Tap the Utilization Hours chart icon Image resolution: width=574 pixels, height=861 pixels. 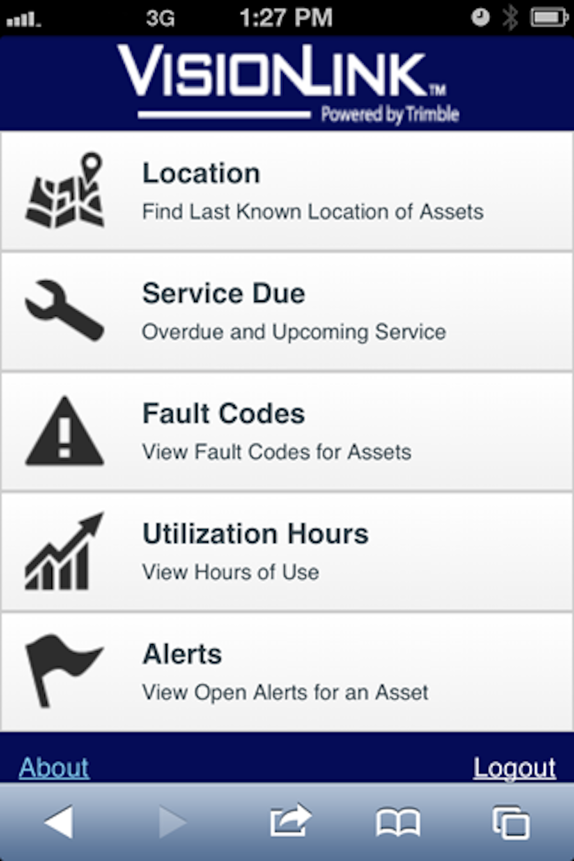[65, 552]
